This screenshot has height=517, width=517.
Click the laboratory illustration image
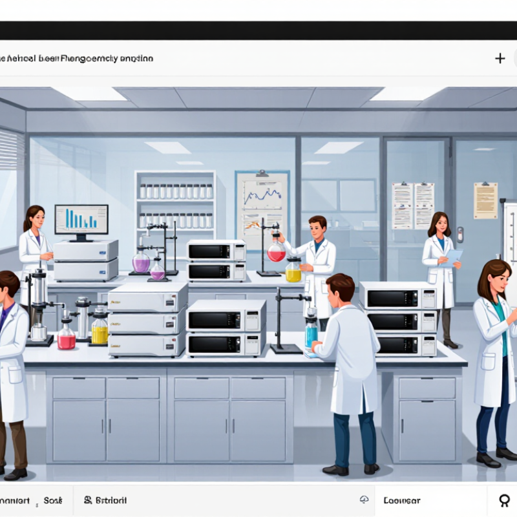258,284
